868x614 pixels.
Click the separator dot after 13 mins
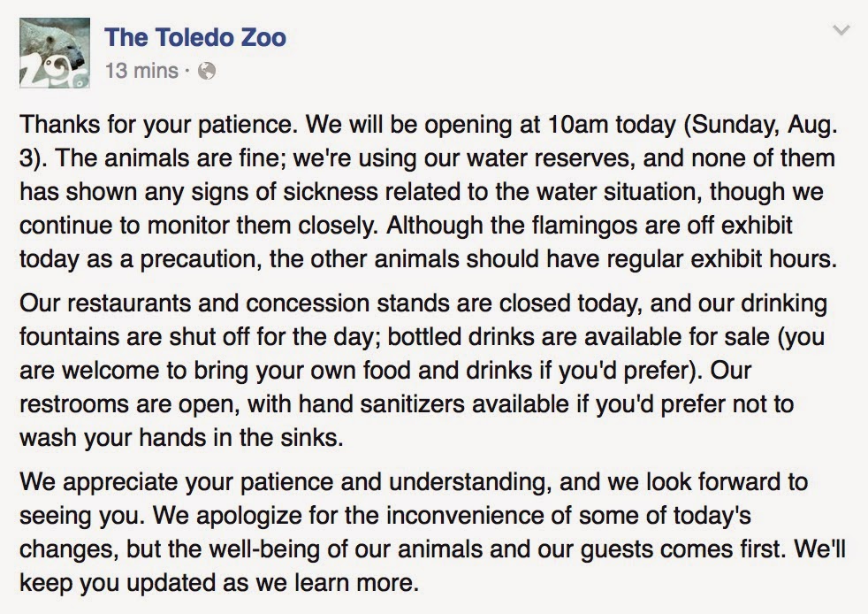[187, 71]
